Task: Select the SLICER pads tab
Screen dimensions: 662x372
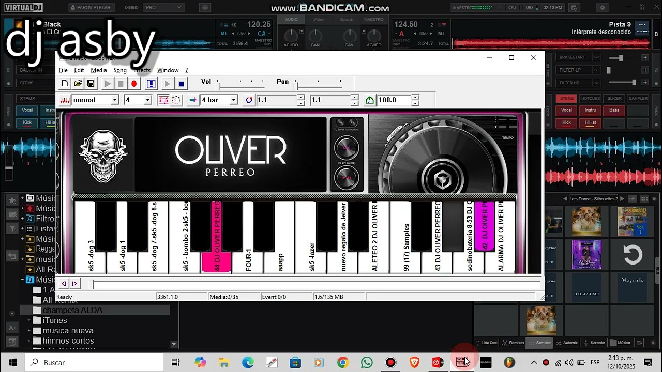Action: pyautogui.click(x=614, y=98)
